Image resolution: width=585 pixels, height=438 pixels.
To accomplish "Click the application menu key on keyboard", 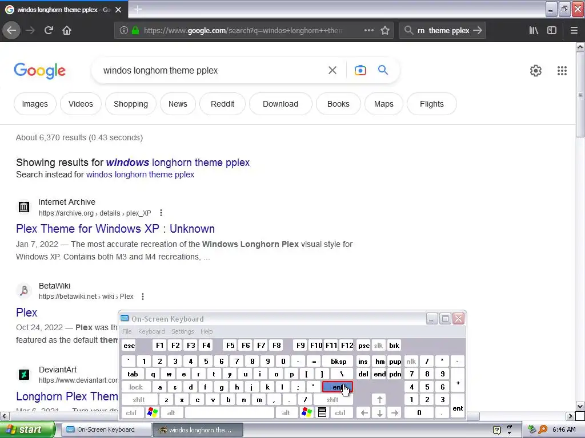I will [322, 412].
